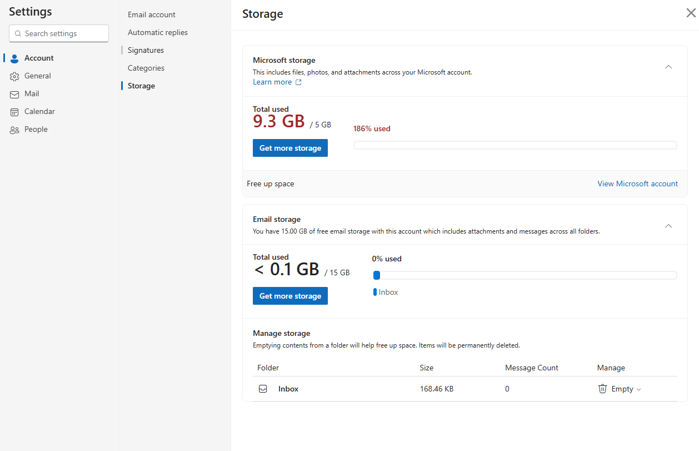
Task: Click the 186% used label
Action: point(372,128)
